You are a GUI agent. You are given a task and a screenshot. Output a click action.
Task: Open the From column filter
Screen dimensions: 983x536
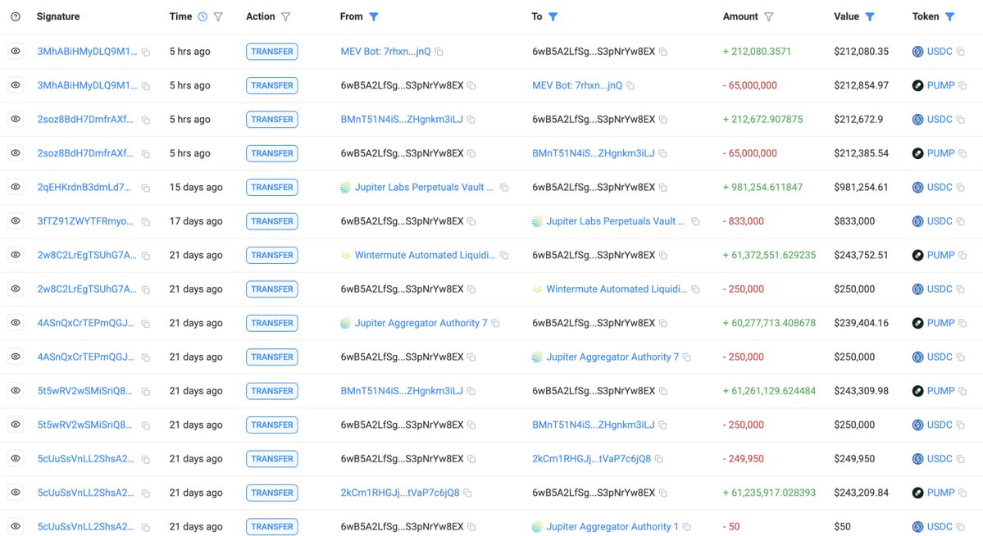pyautogui.click(x=374, y=17)
